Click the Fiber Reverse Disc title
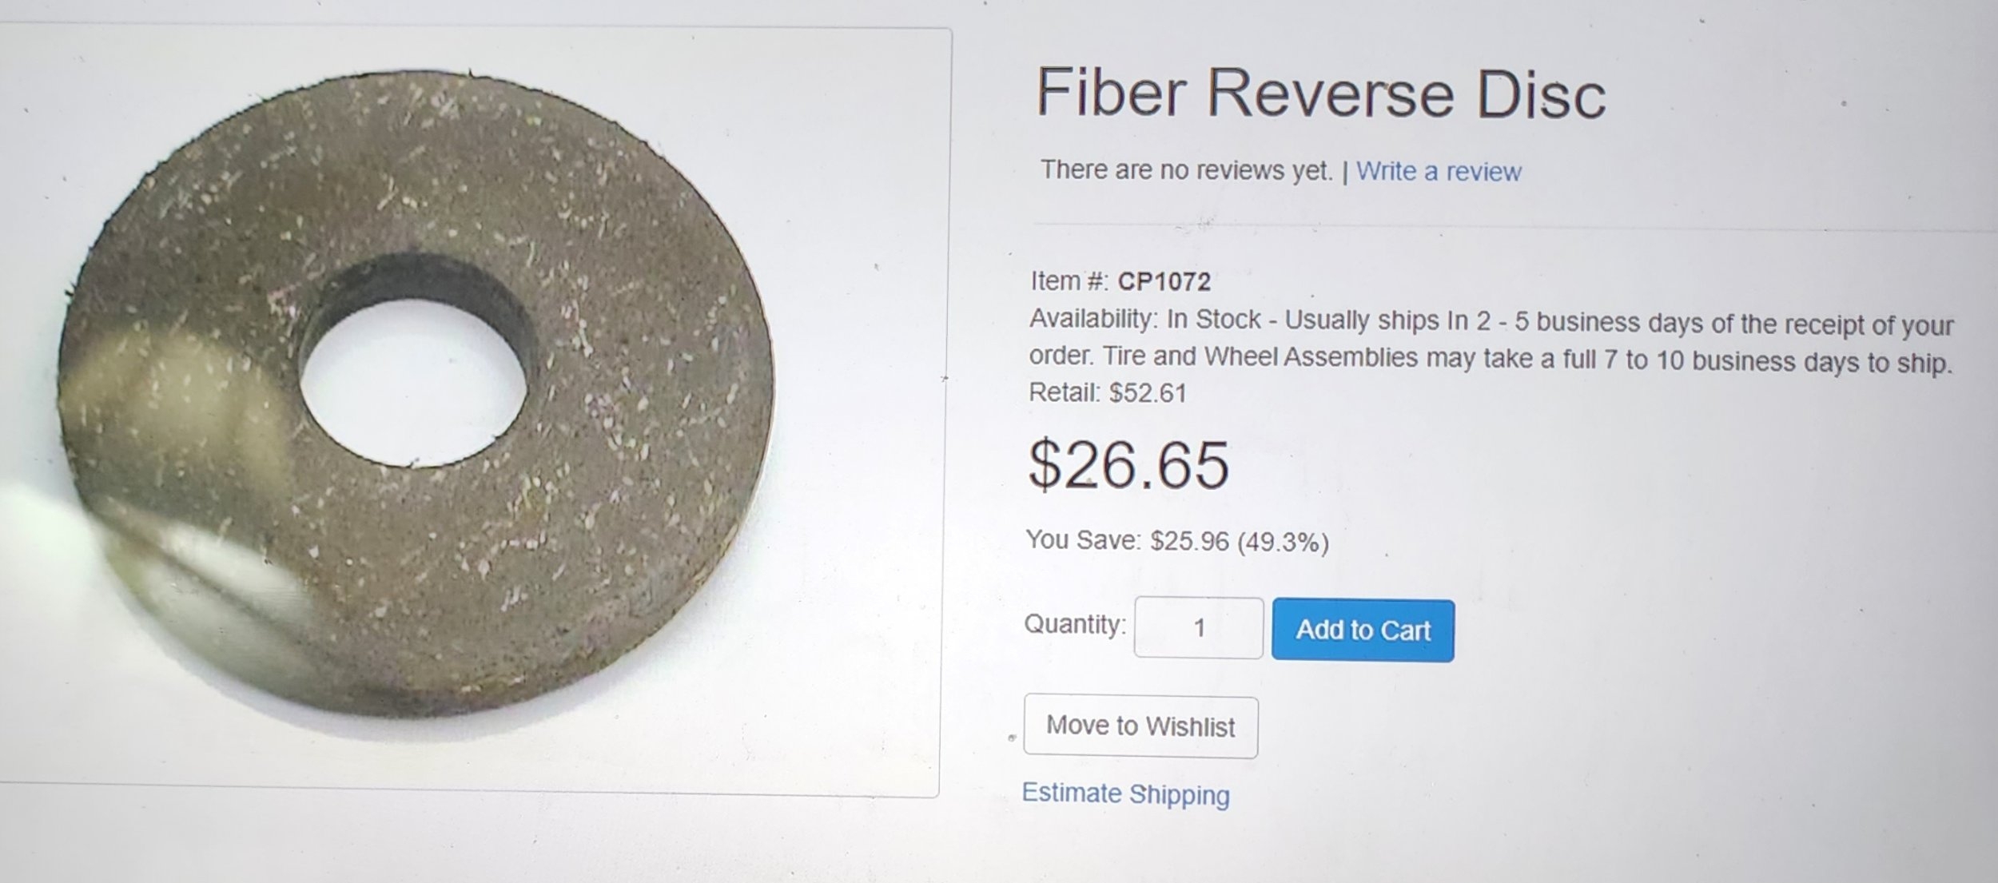1998x883 pixels. click(x=1320, y=94)
